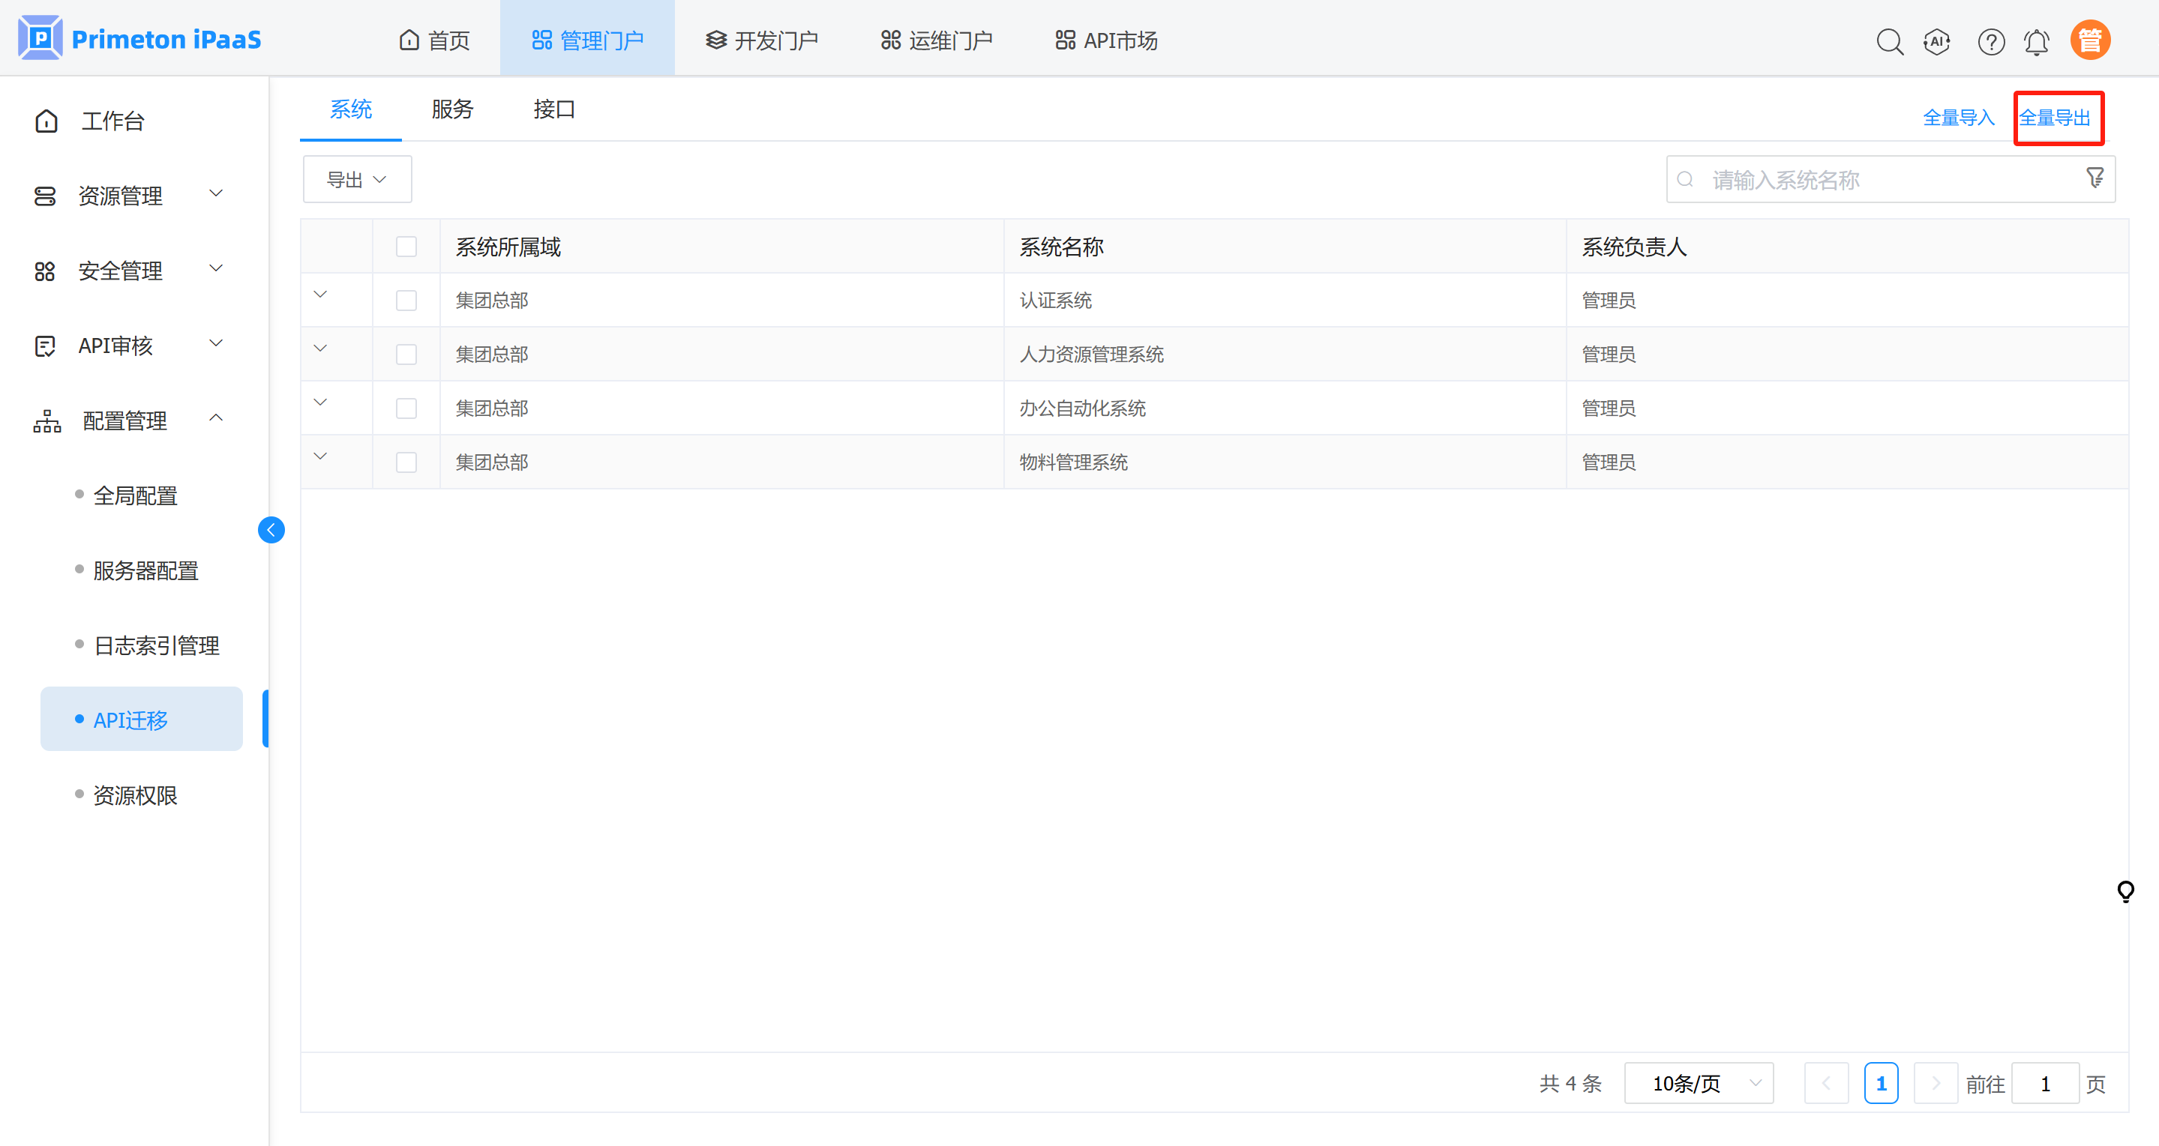Open the AI assistant icon
The image size is (2159, 1146).
1937,41
